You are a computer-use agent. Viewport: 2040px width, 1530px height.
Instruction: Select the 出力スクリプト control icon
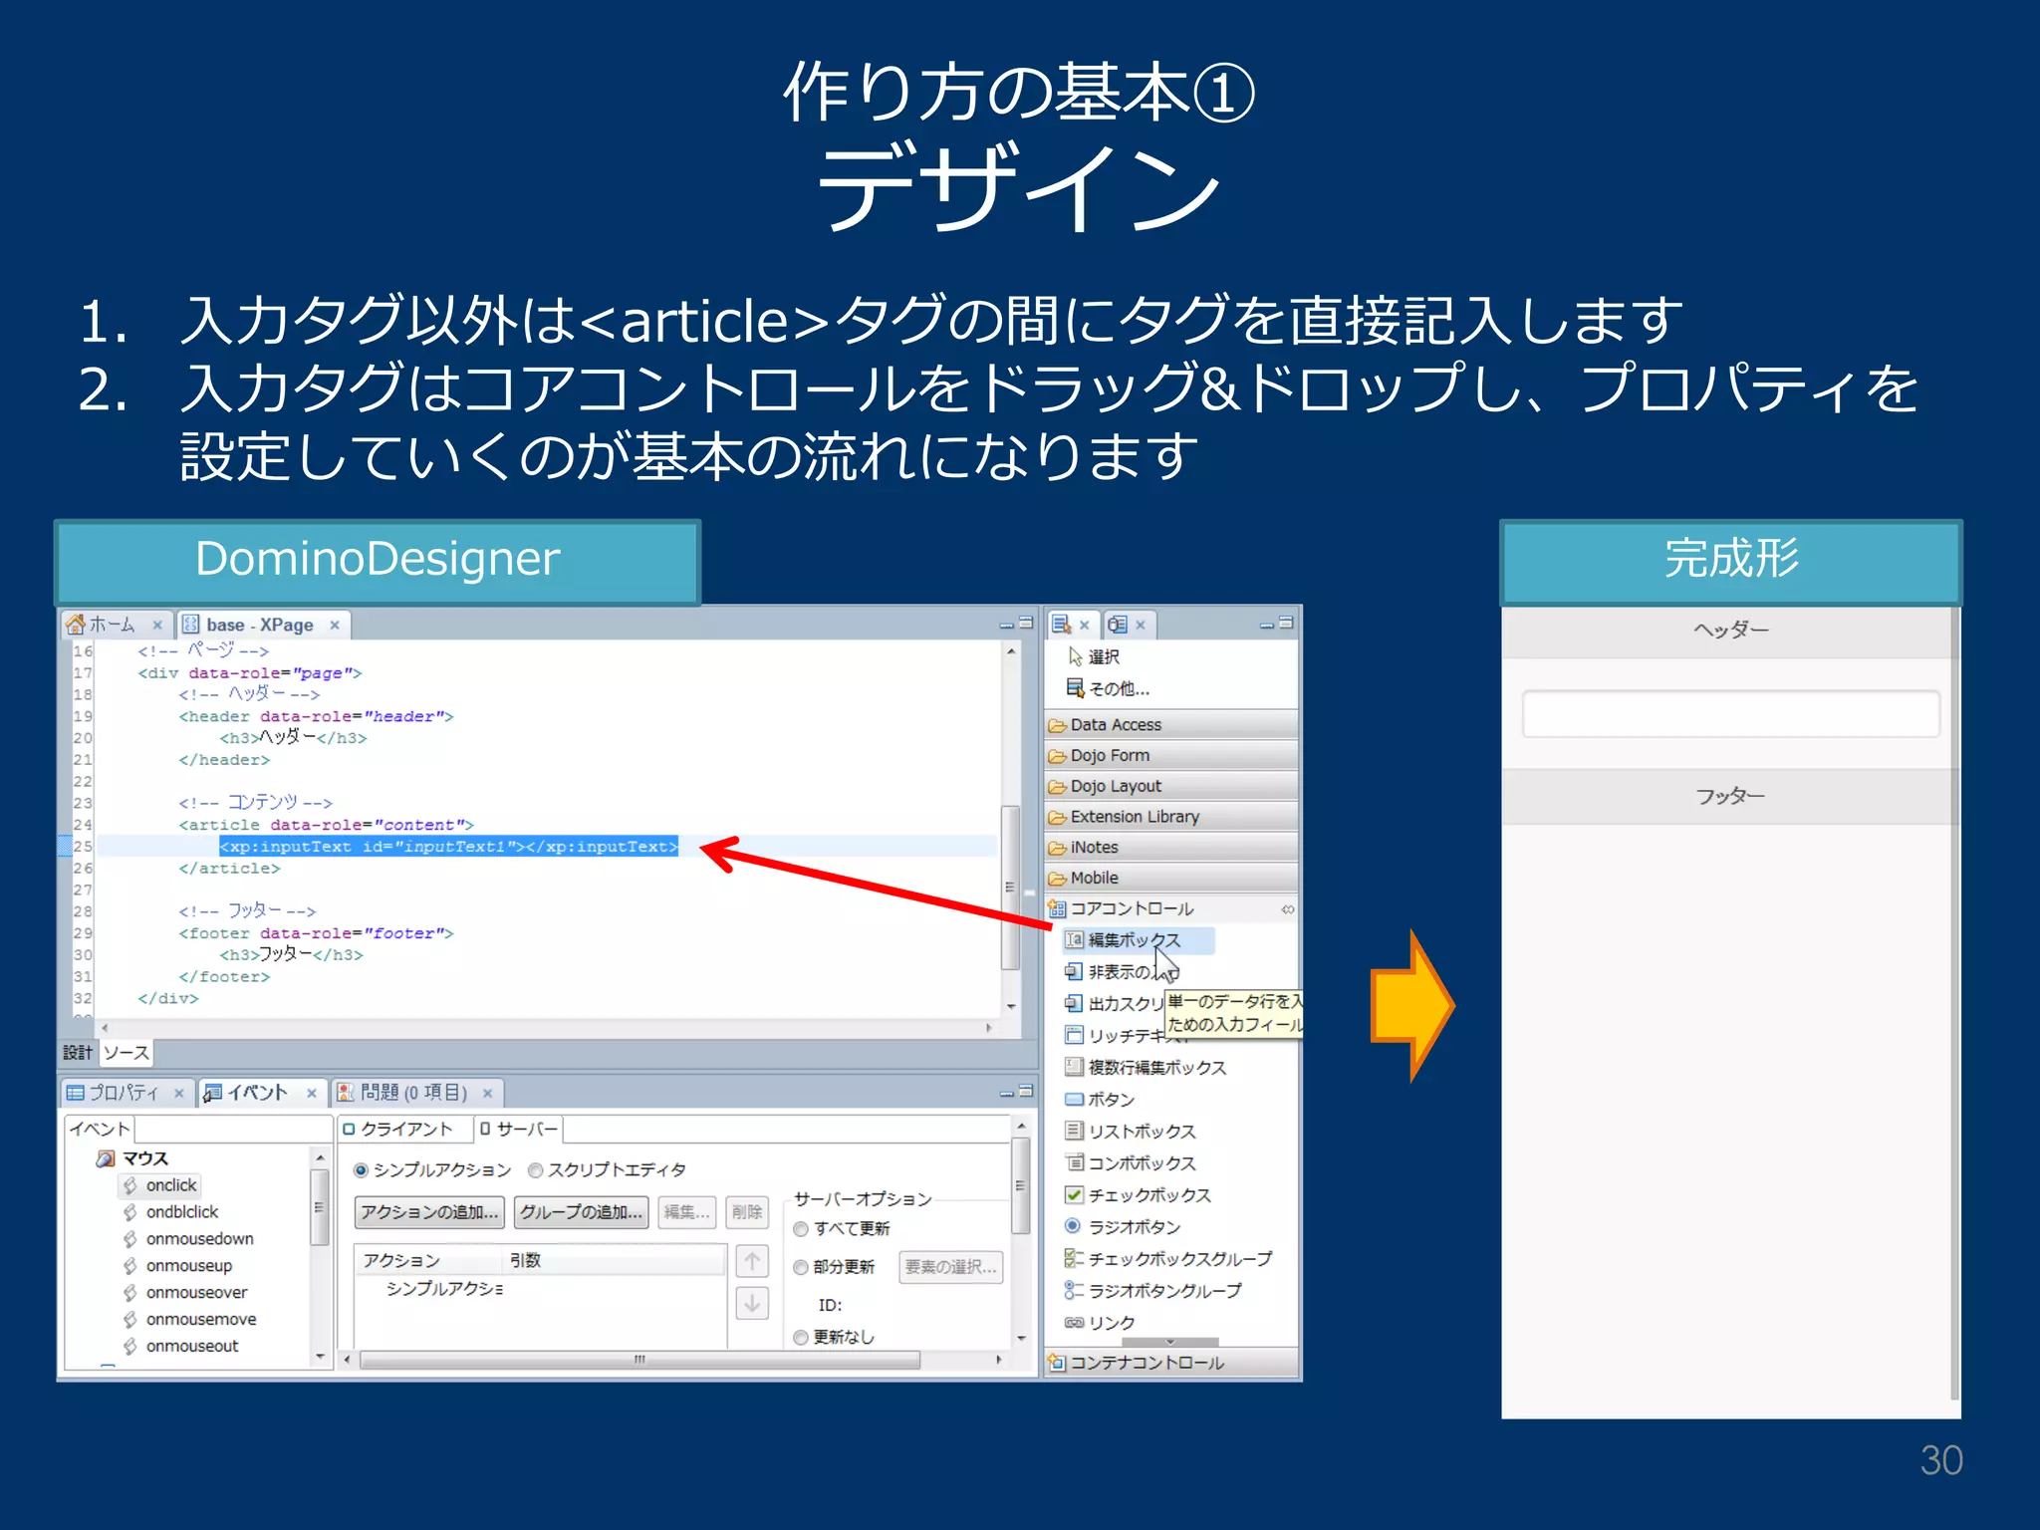[x=1074, y=1003]
